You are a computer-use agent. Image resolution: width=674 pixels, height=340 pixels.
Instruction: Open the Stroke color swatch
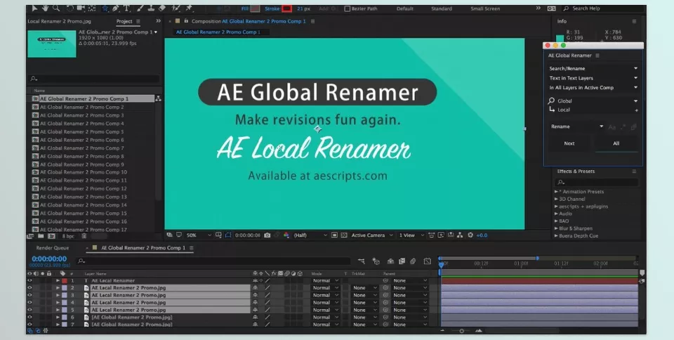coord(286,8)
